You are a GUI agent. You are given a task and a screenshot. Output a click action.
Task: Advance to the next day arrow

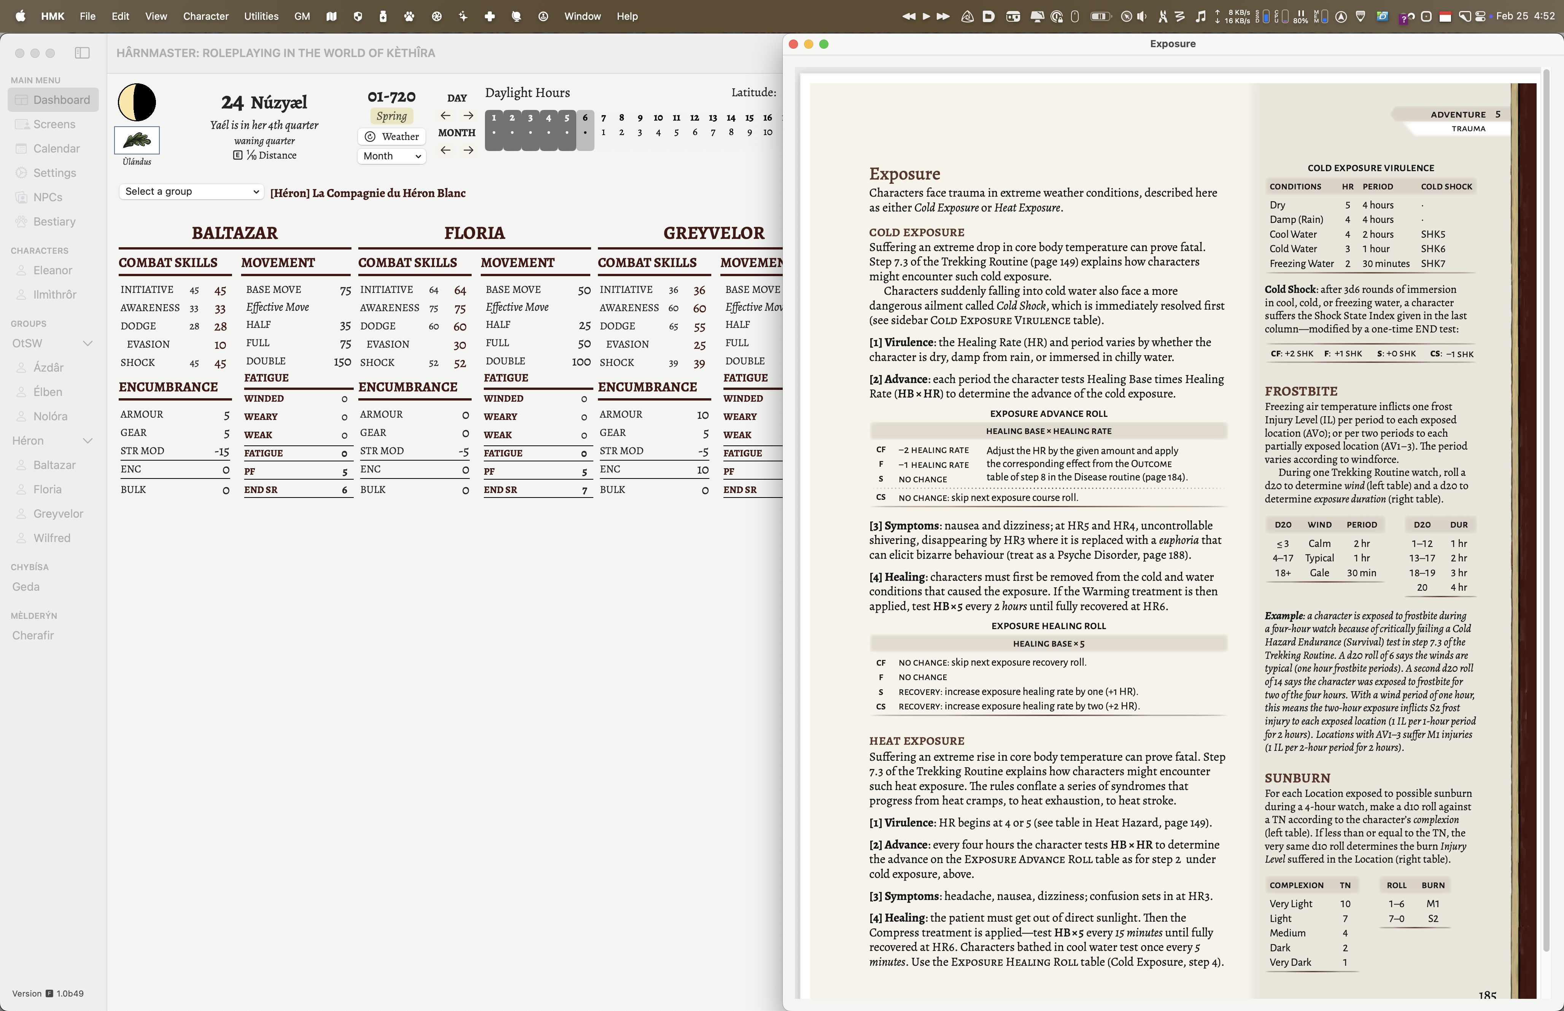click(x=468, y=116)
